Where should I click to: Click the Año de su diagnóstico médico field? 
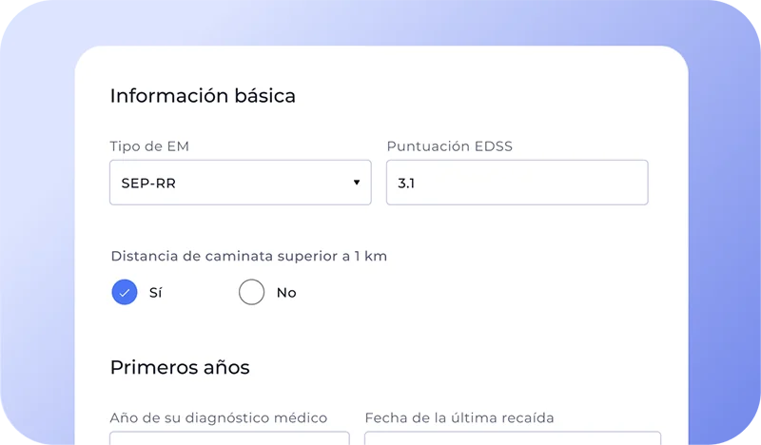coord(229,437)
